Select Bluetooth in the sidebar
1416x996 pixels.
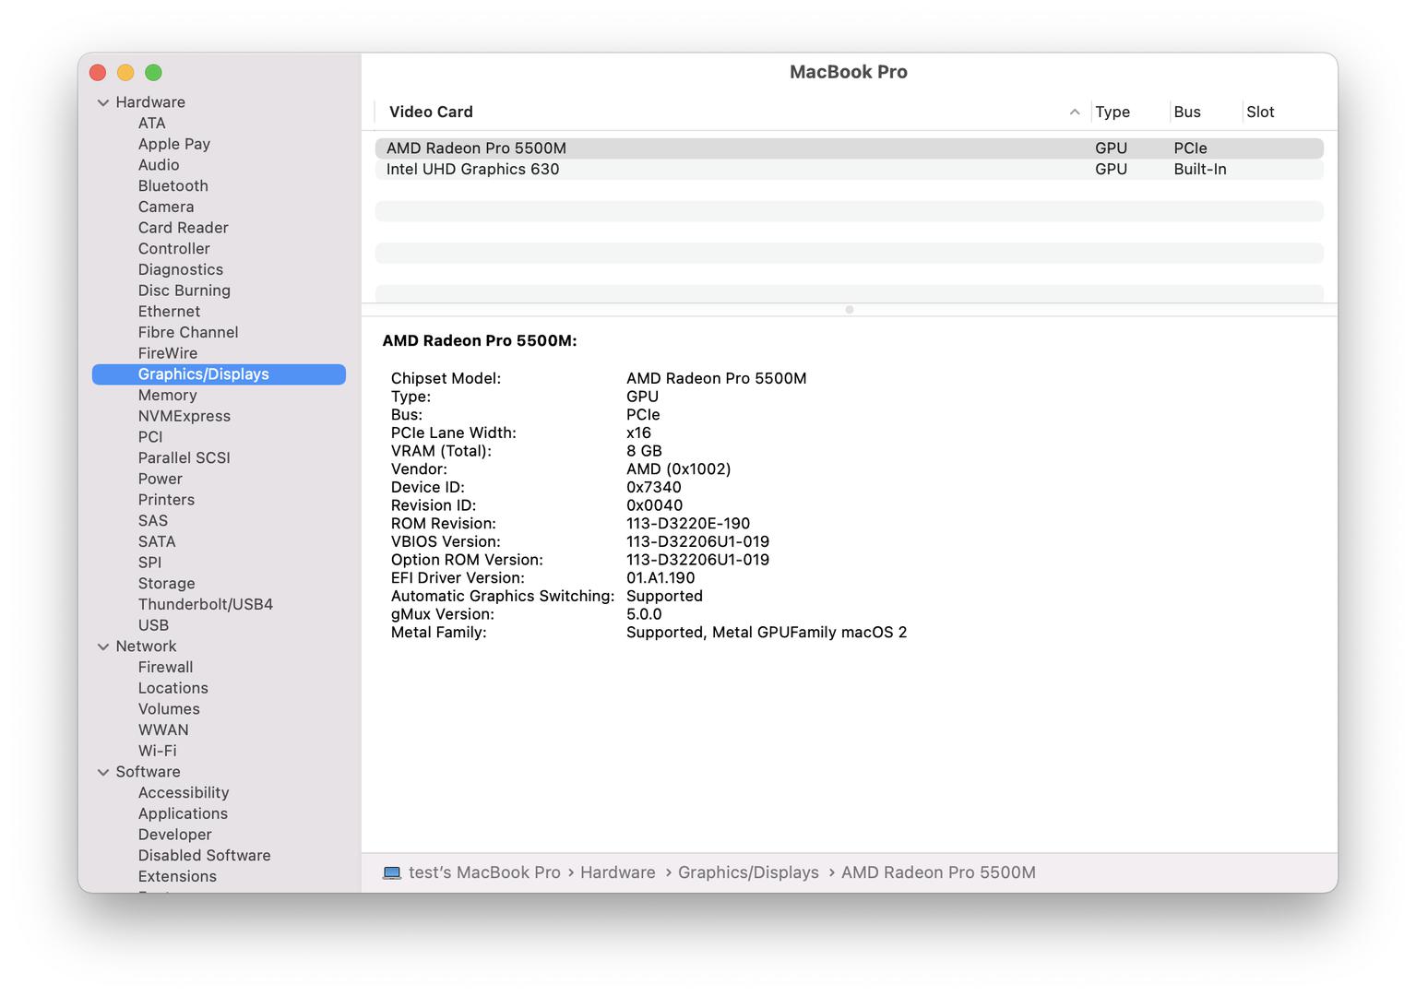[x=173, y=185]
